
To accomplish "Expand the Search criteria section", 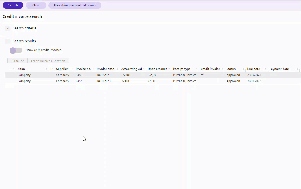I will point(8,28).
